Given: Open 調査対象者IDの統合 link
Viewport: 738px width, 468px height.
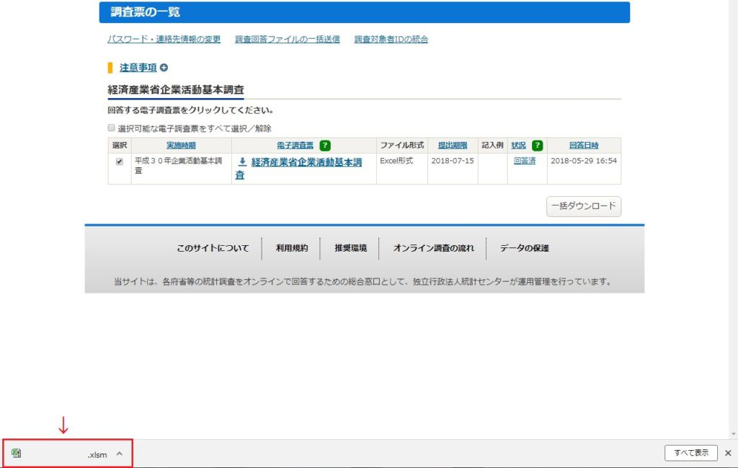Looking at the screenshot, I should point(391,40).
